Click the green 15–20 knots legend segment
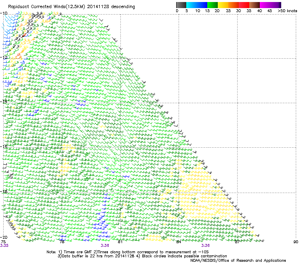The height and width of the screenshot is (263, 299). tap(213, 5)
